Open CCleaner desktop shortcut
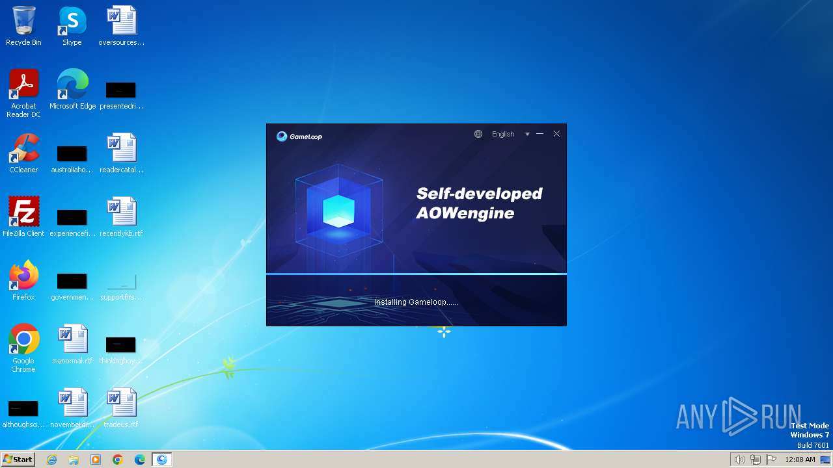 coord(23,153)
